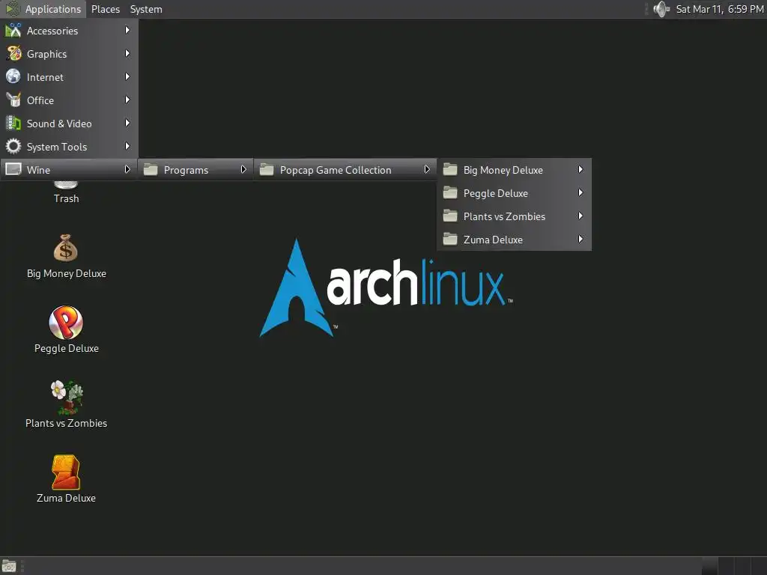This screenshot has height=575, width=767.
Task: Select Plants vs Zombies in the submenu
Action: point(514,216)
